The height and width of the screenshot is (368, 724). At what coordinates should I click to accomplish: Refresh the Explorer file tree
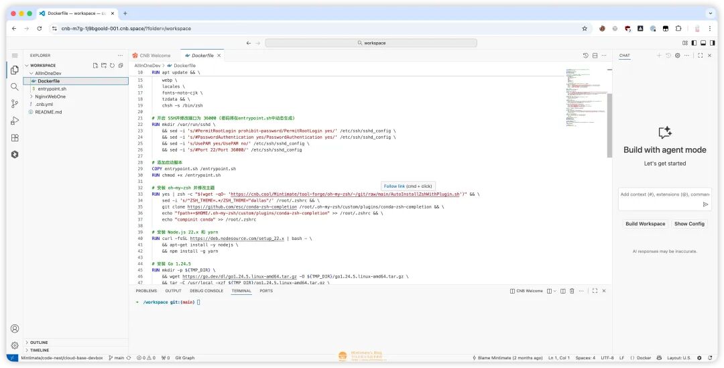tap(112, 66)
